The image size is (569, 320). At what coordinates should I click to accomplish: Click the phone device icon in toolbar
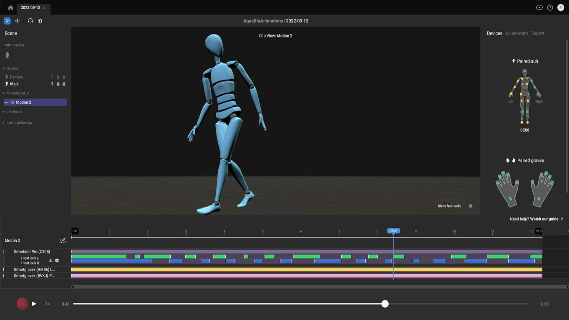tap(40, 21)
